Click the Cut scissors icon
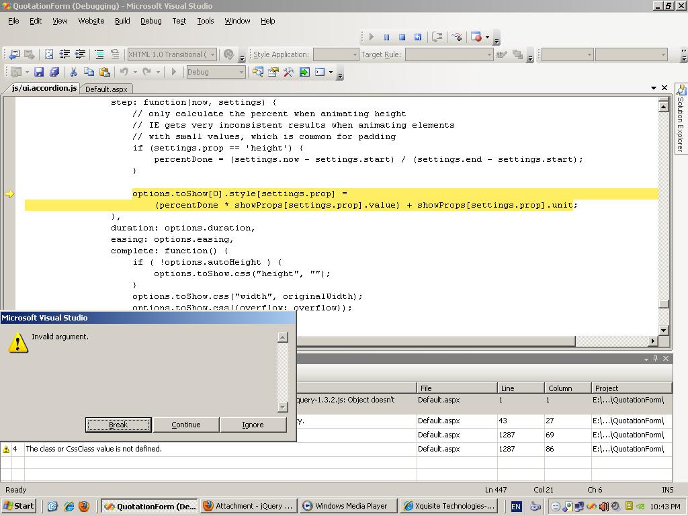This screenshot has height=516, width=688. (74, 72)
